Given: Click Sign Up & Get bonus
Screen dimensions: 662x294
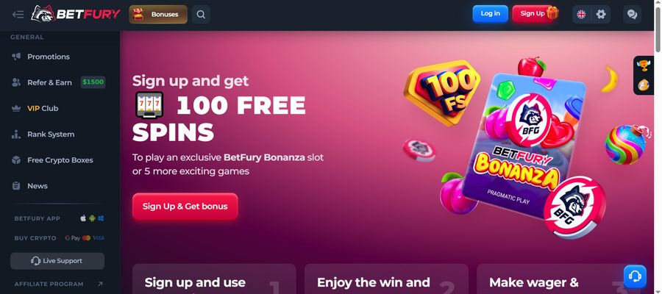Looking at the screenshot, I should pos(185,207).
